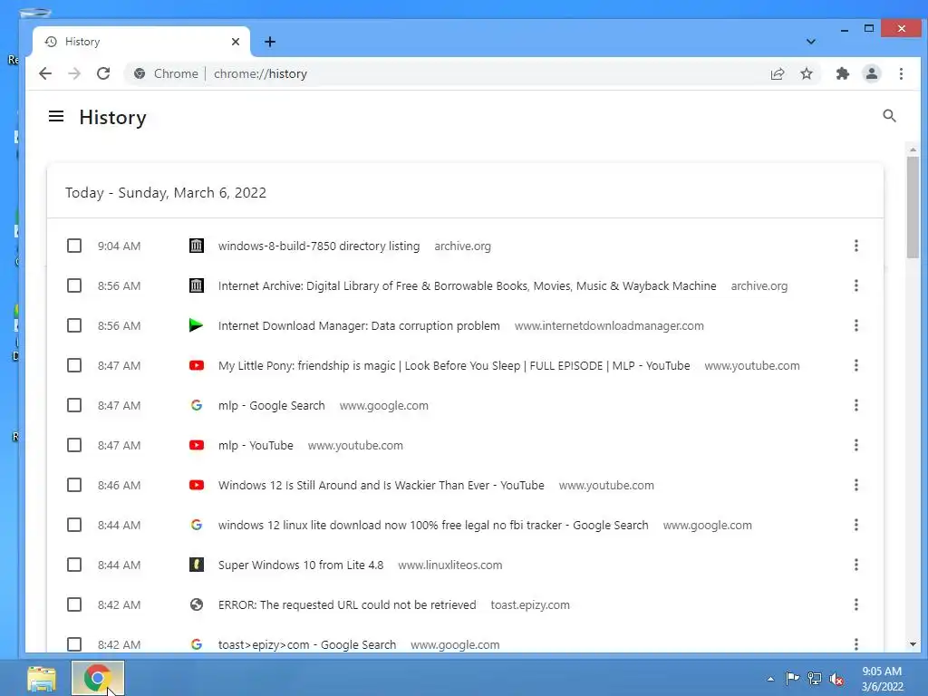Open My Little Pony friendship is magic link
This screenshot has width=928, height=696.
454,366
